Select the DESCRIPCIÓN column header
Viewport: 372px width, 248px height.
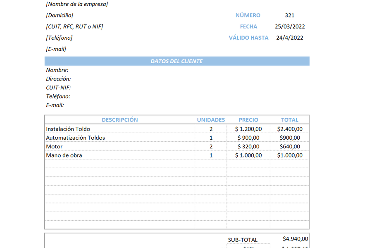(x=120, y=119)
